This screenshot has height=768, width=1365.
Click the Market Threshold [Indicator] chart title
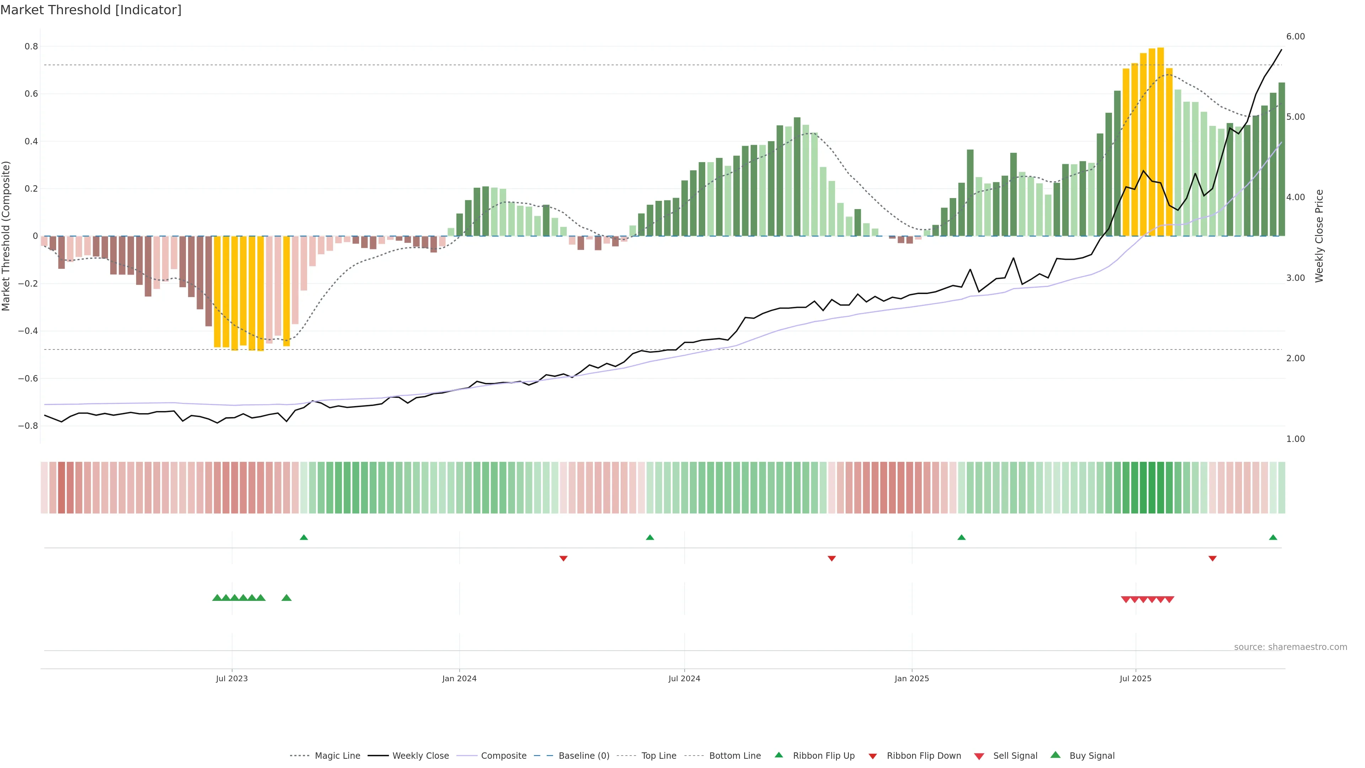[91, 10]
